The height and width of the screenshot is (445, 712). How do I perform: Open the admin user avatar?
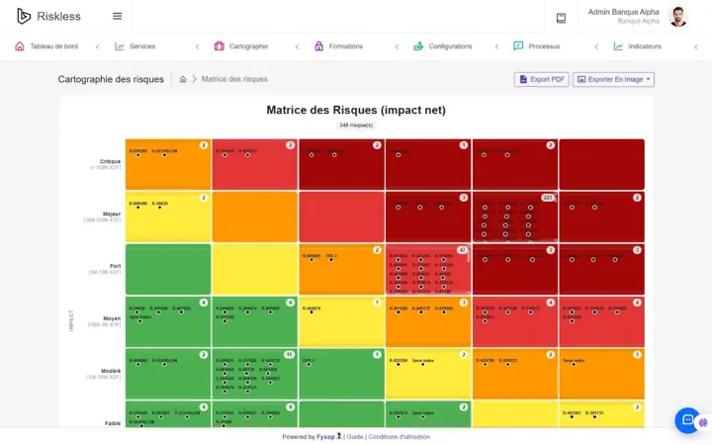[x=678, y=17]
